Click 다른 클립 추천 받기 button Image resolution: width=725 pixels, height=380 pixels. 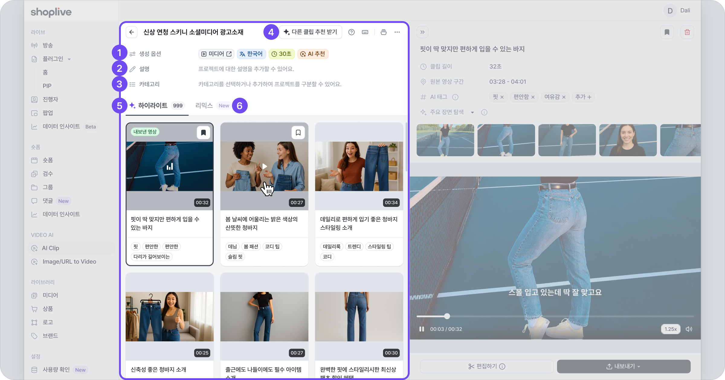click(311, 32)
